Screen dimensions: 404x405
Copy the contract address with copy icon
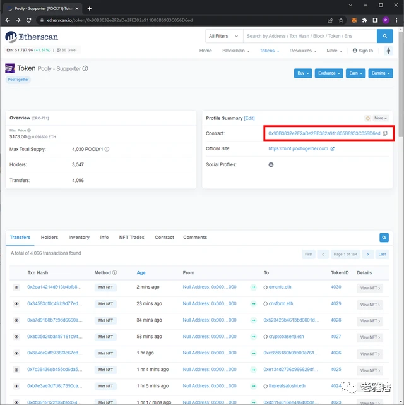pyautogui.click(x=385, y=133)
